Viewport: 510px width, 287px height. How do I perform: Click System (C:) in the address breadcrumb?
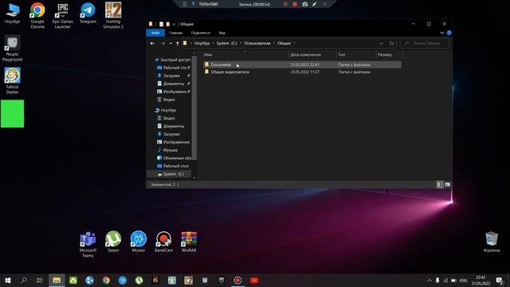(x=226, y=43)
